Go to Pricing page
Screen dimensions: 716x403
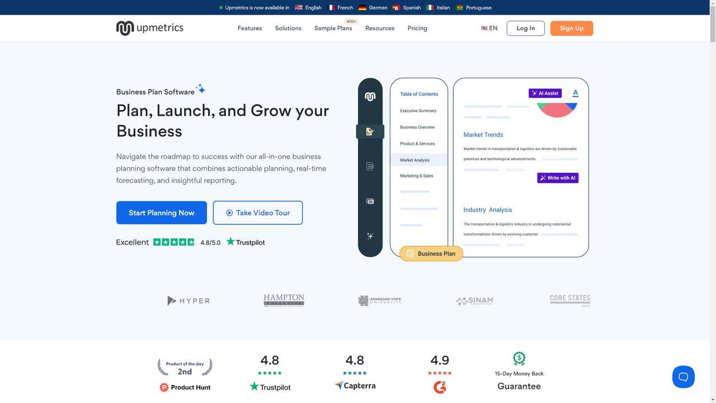click(x=417, y=28)
